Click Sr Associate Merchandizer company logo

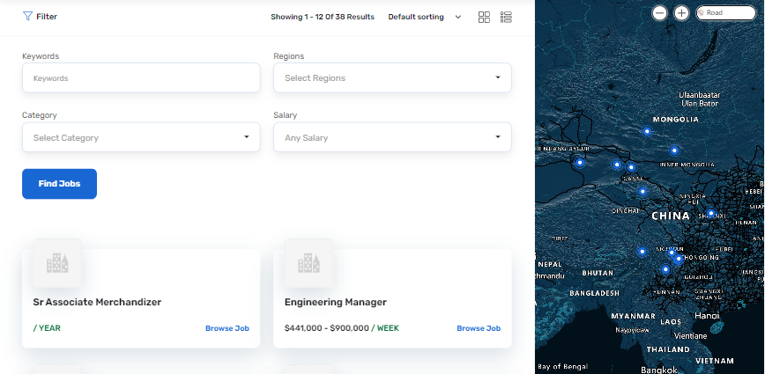click(x=57, y=262)
